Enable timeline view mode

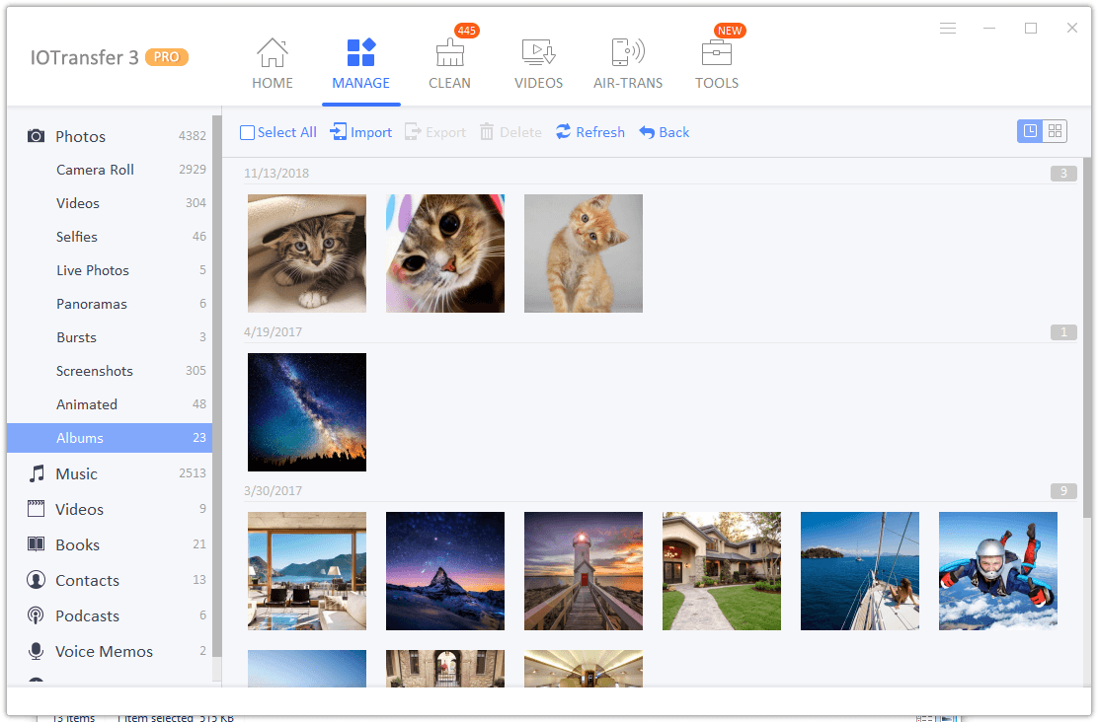pyautogui.click(x=1030, y=130)
